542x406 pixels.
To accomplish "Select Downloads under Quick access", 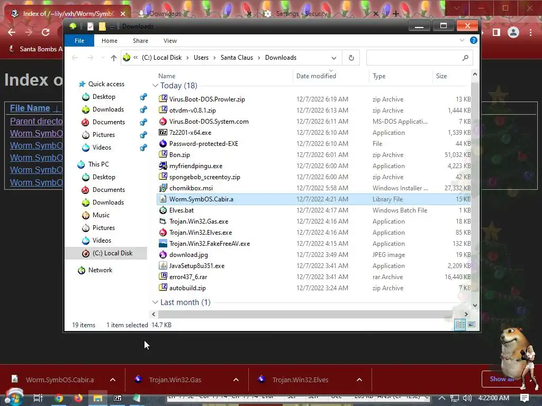I will [108, 109].
